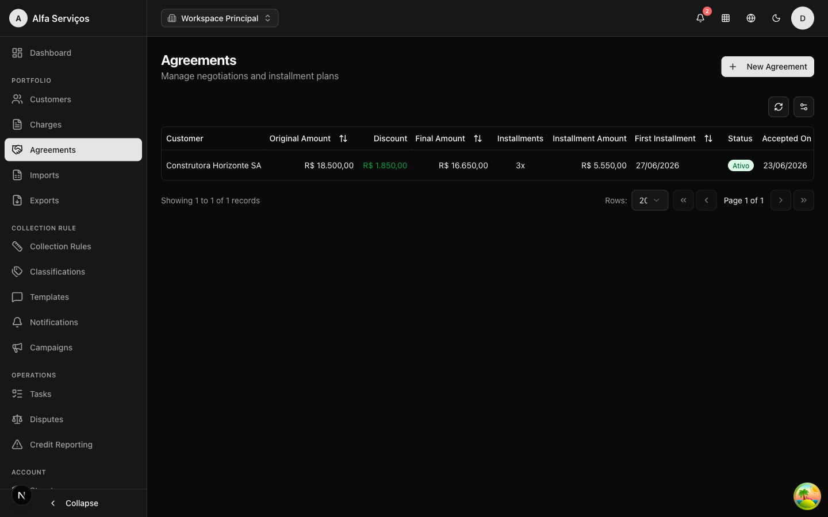Click the Customer column header
This screenshot has height=517, width=828.
(185, 138)
